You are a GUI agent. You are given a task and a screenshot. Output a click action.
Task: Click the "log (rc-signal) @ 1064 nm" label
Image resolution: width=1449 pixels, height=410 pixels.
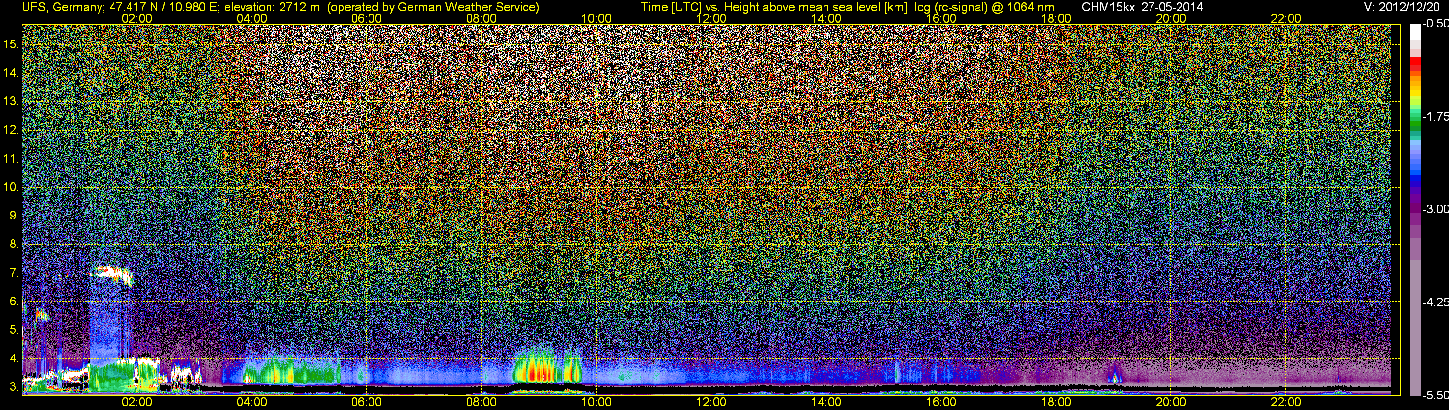984,7
